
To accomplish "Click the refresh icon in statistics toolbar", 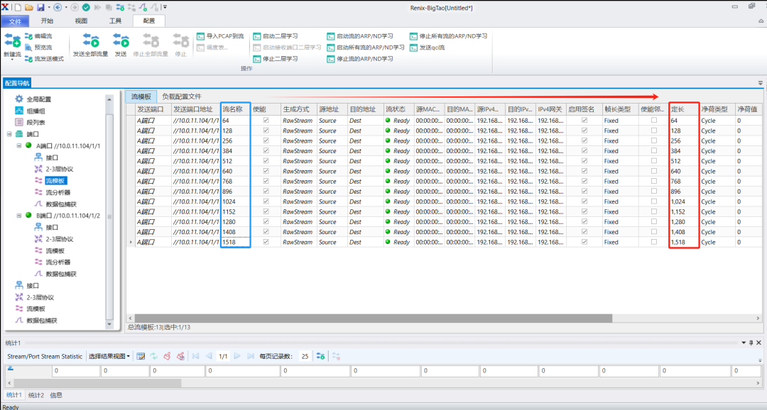I will (153, 356).
